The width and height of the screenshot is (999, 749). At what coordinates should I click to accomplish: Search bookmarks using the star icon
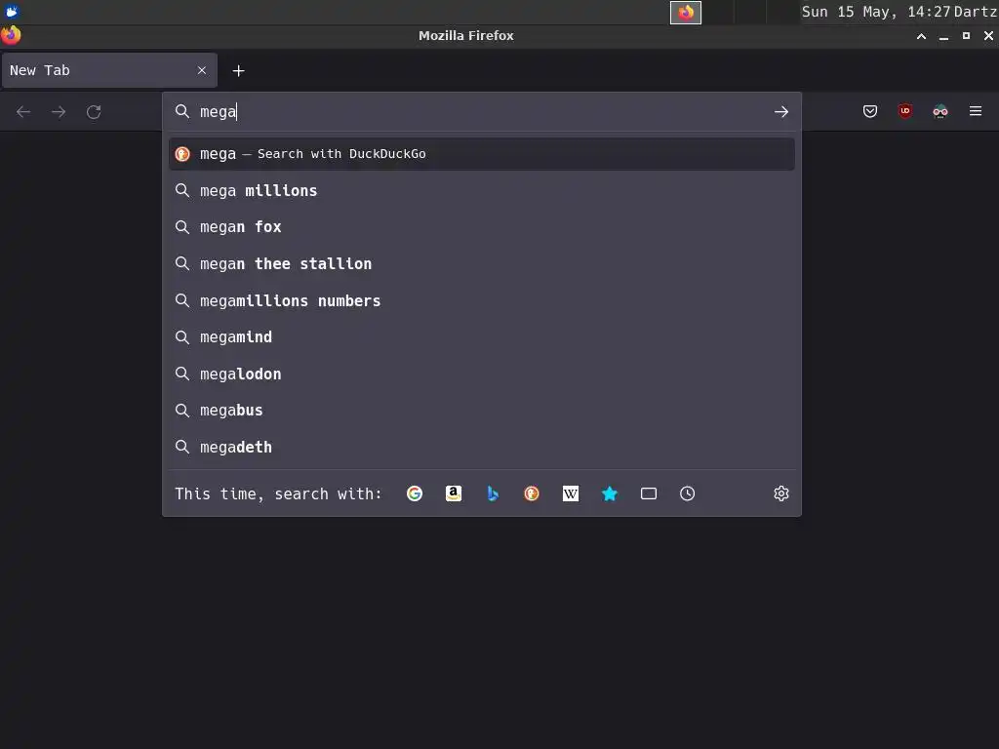pyautogui.click(x=609, y=493)
